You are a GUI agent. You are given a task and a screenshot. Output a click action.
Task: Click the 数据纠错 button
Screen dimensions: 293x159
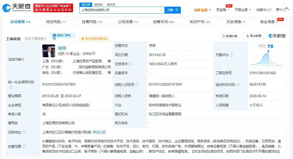(x=229, y=36)
